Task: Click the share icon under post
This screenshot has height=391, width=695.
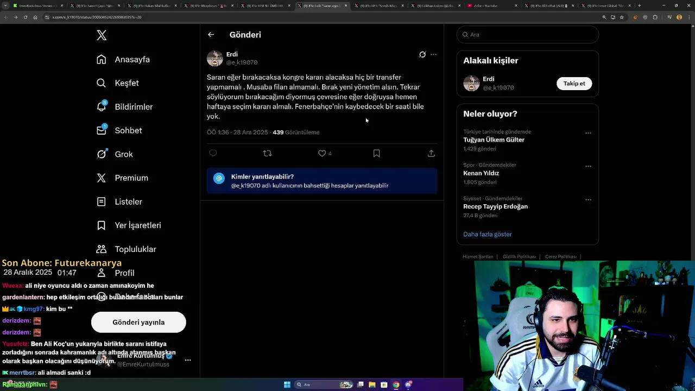Action: 431,154
